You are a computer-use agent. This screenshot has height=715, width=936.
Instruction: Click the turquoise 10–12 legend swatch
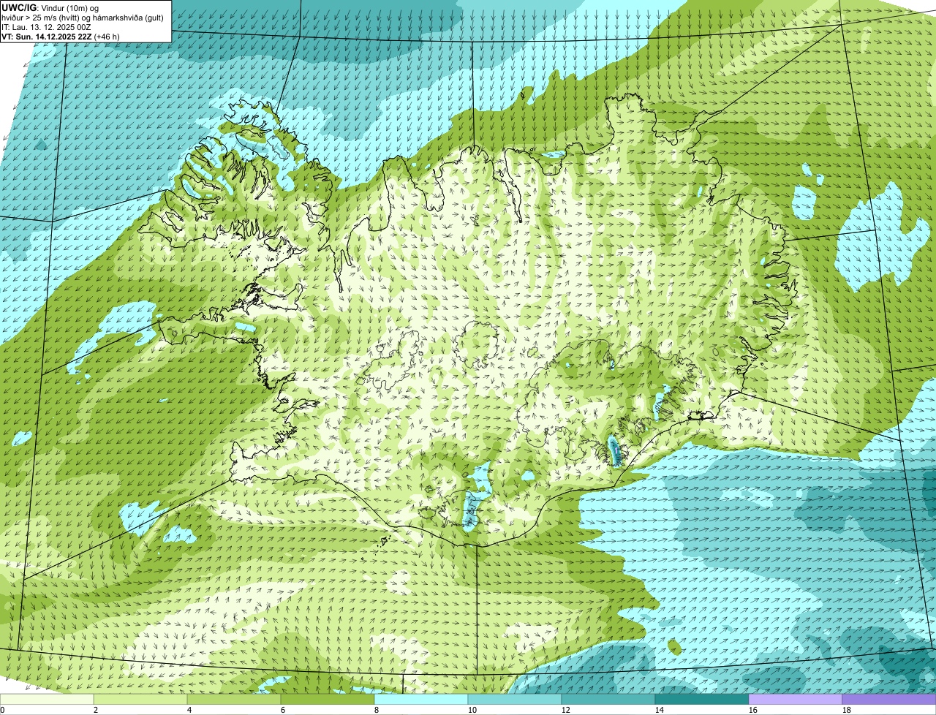[515, 700]
